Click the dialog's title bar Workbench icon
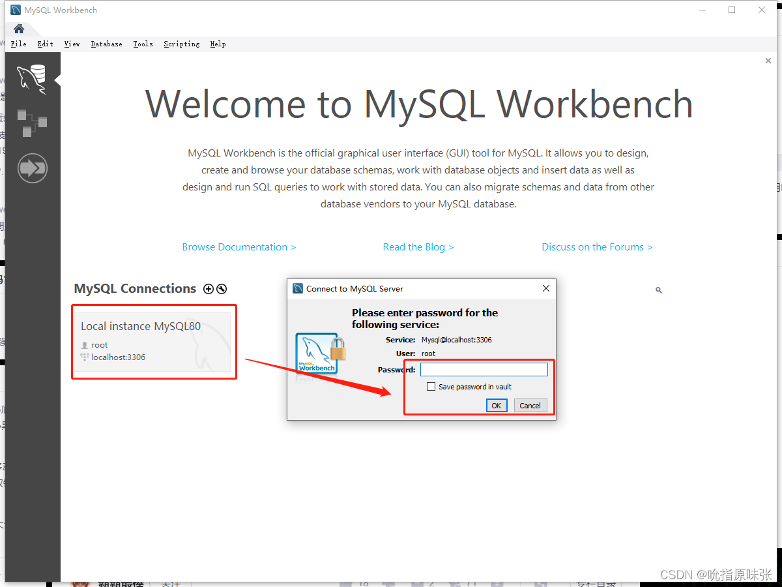This screenshot has width=782, height=587. 298,288
